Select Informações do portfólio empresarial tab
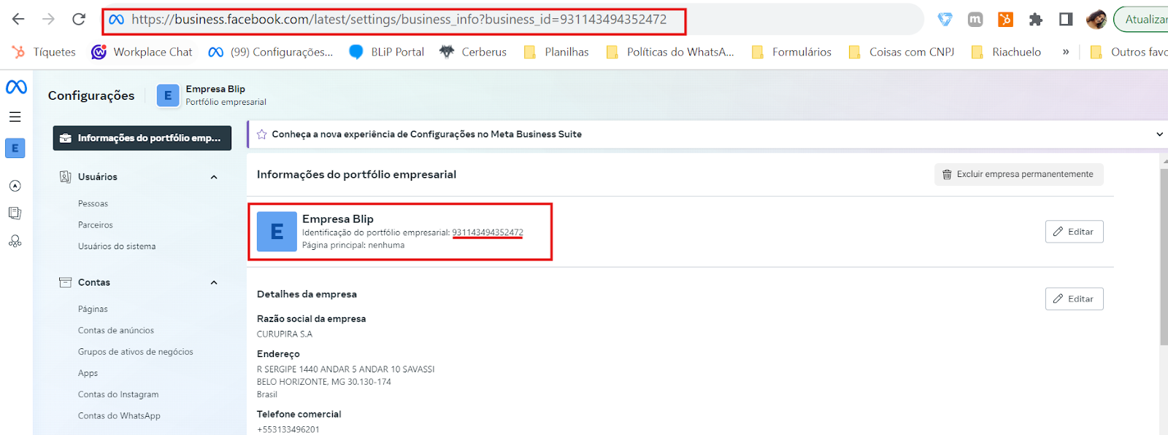The height and width of the screenshot is (435, 1168). click(x=142, y=138)
